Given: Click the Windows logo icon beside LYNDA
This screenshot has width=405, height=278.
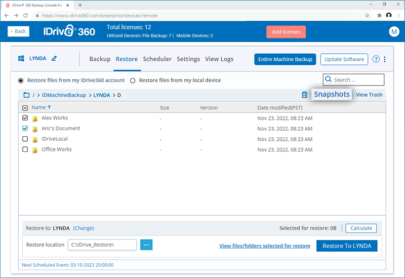Looking at the screenshot, I should pyautogui.click(x=21, y=58).
